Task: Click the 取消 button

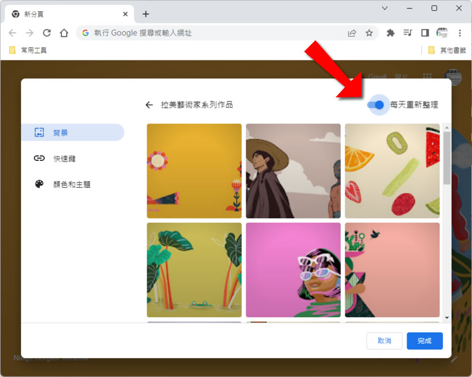Action: click(384, 341)
